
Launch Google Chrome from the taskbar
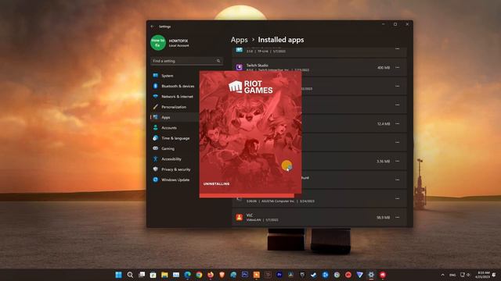199,275
